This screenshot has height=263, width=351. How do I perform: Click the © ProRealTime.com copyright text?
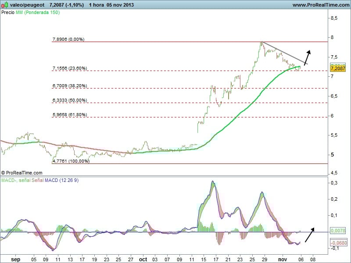pyautogui.click(x=21, y=173)
